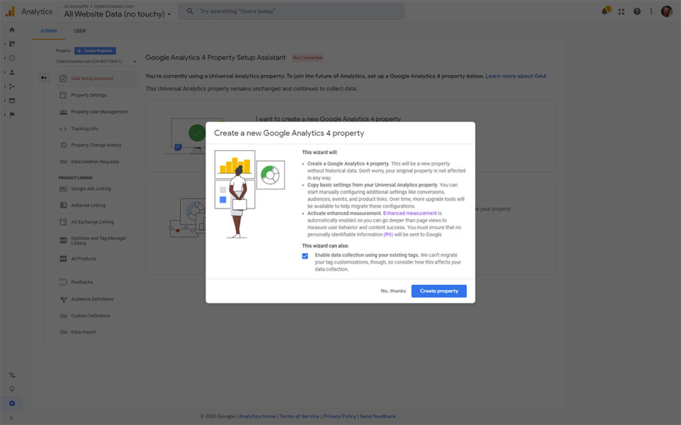Open All Products item
This screenshot has height=425, width=681.
(x=83, y=259)
